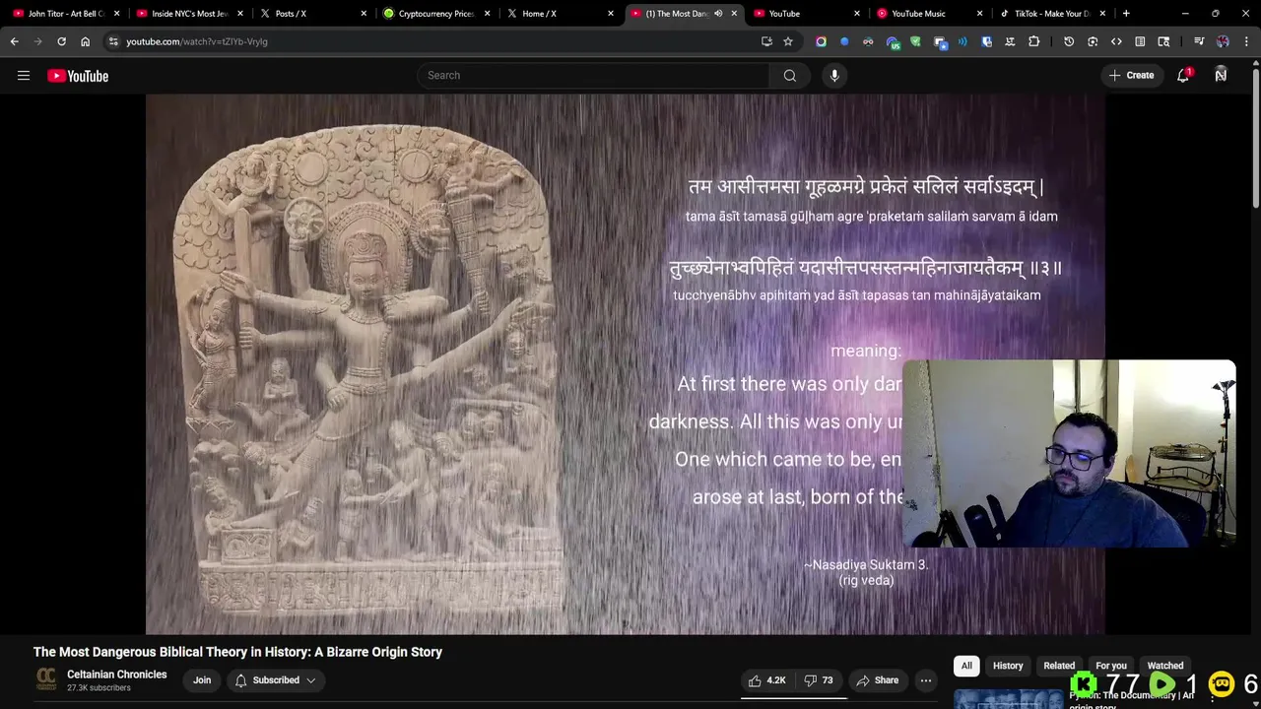Viewport: 1261px width, 709px height.
Task: Open a new browser tab
Action: 1126,14
